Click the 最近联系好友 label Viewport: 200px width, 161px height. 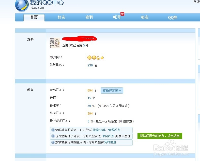(x=60, y=121)
